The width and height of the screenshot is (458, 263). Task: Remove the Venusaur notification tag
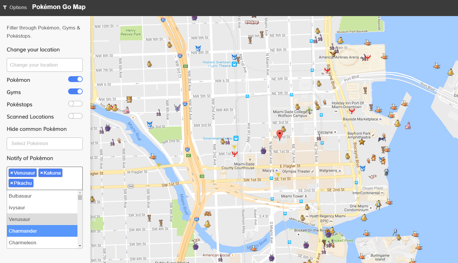12,173
